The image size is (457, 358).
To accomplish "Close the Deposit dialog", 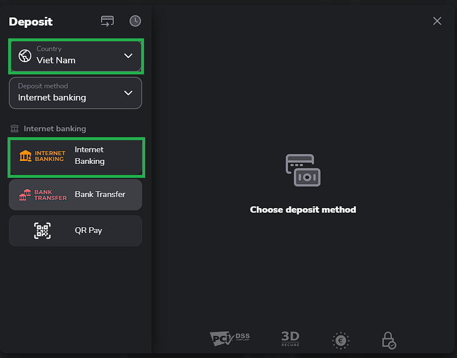I will click(437, 21).
